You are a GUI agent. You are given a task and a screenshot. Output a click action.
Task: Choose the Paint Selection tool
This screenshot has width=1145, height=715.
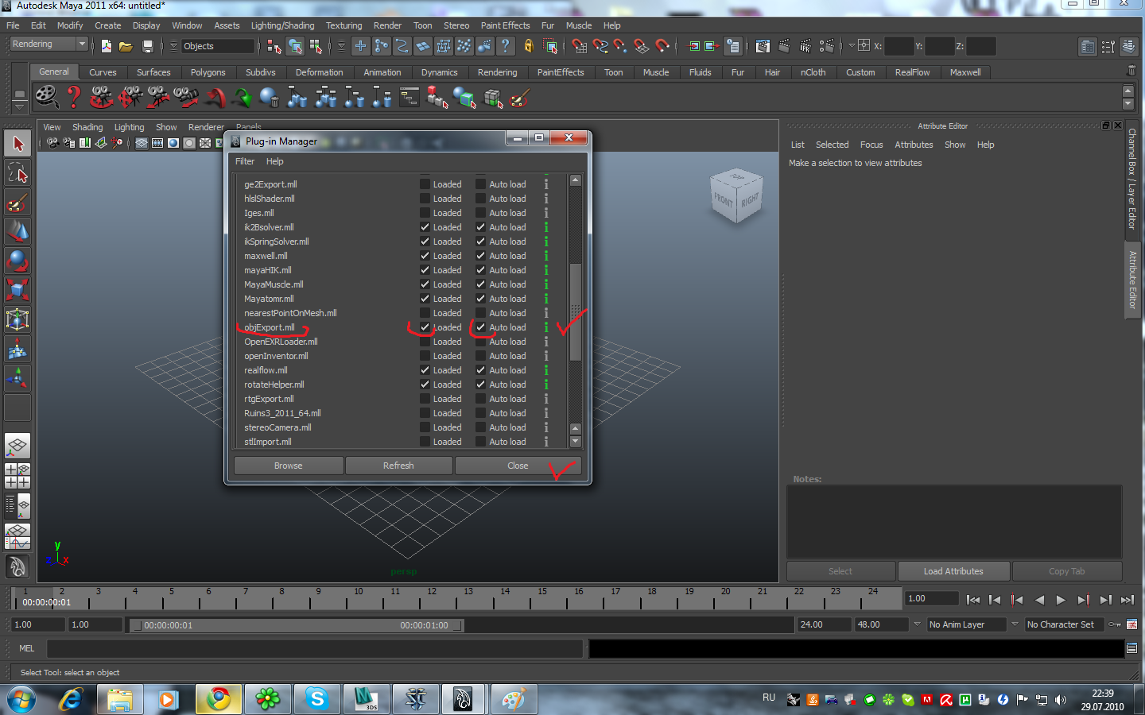click(17, 203)
